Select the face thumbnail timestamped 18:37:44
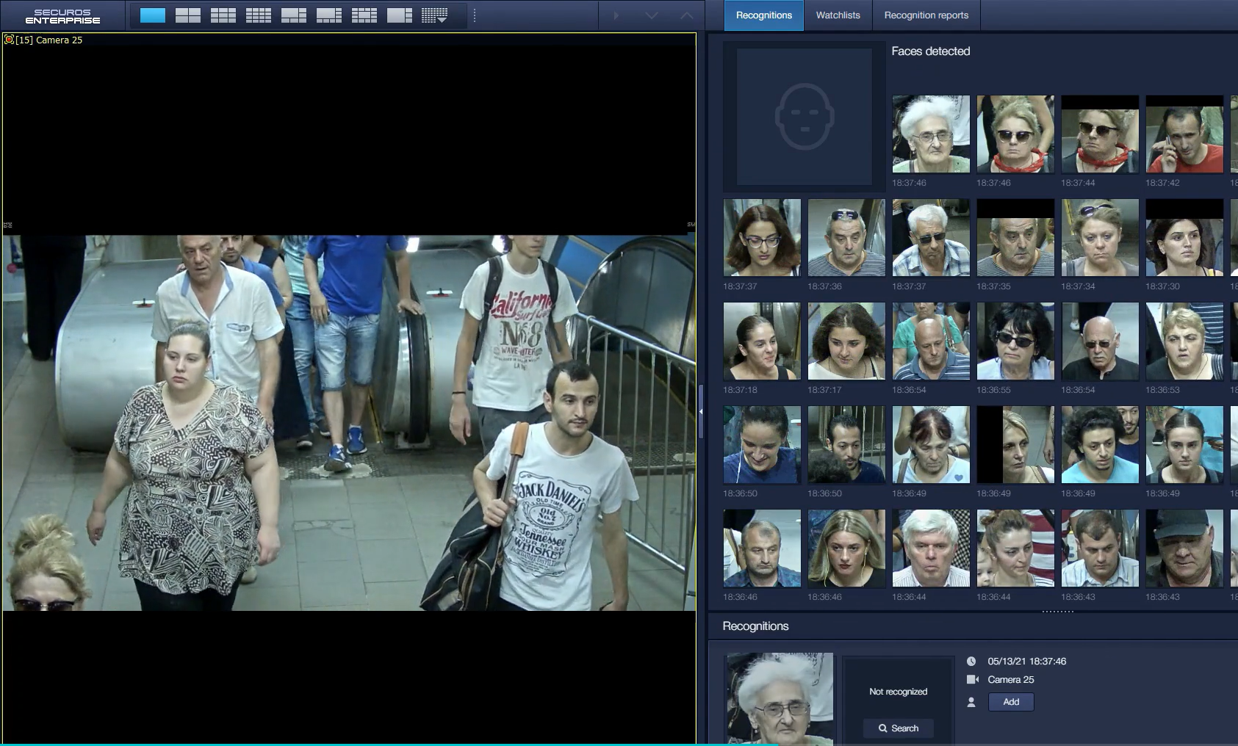This screenshot has height=746, width=1238. click(1100, 134)
